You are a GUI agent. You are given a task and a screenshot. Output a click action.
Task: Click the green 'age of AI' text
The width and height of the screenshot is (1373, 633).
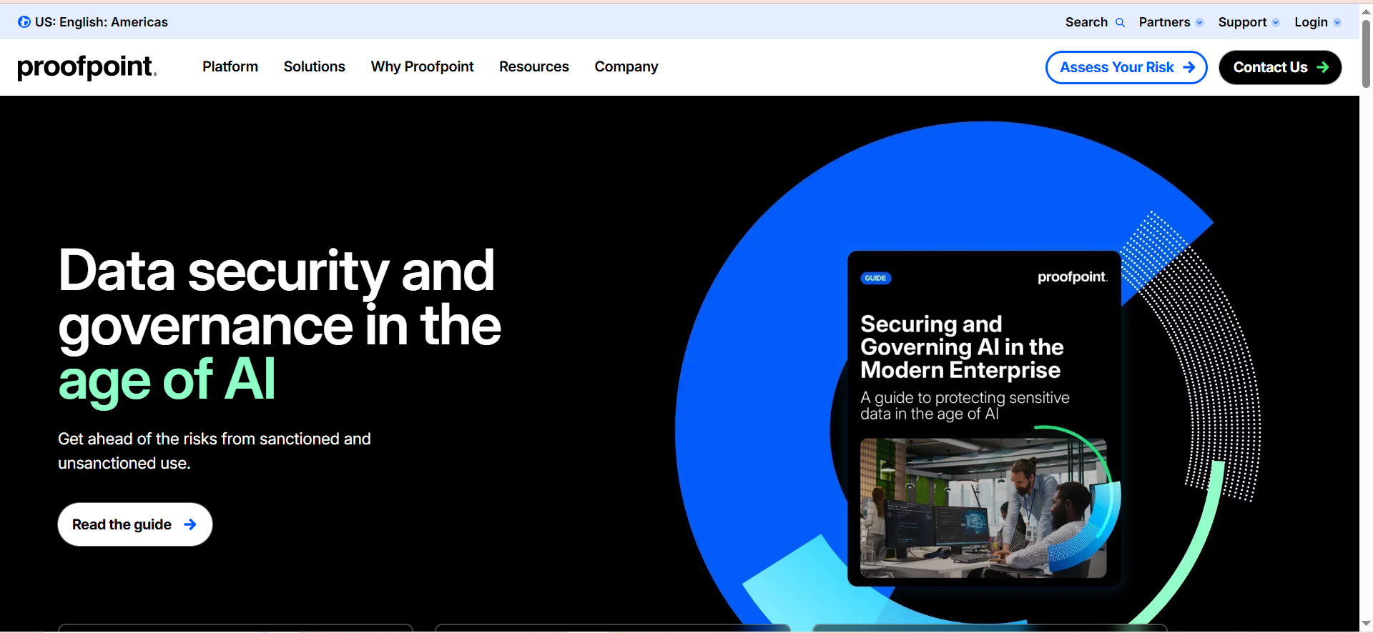[167, 381]
